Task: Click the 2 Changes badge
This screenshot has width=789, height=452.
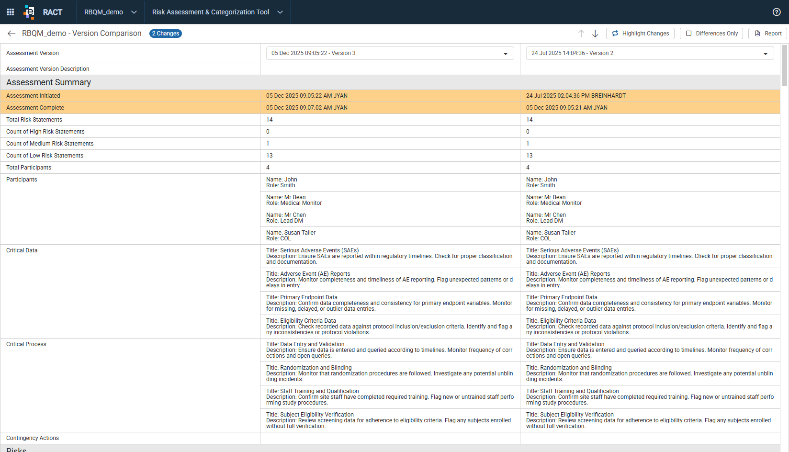Action: pos(166,34)
